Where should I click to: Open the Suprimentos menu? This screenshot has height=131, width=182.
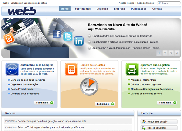pyautogui.click(x=83, y=9)
